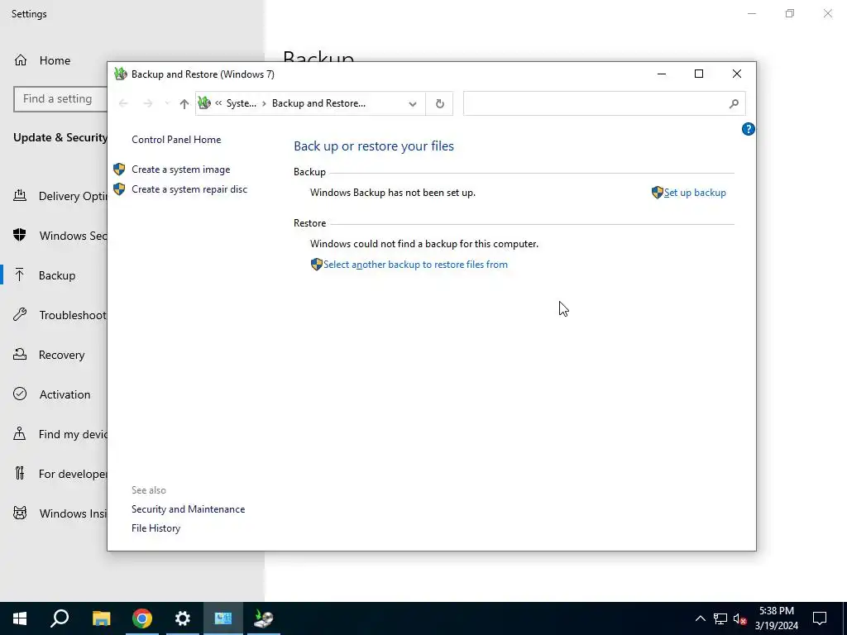Click the search magnifier icon in Control Panel
This screenshot has width=847, height=635.
coord(734,103)
